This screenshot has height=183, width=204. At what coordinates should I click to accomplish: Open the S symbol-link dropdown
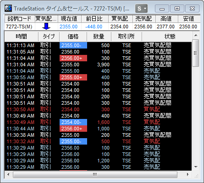pyautogui.click(x=141, y=9)
